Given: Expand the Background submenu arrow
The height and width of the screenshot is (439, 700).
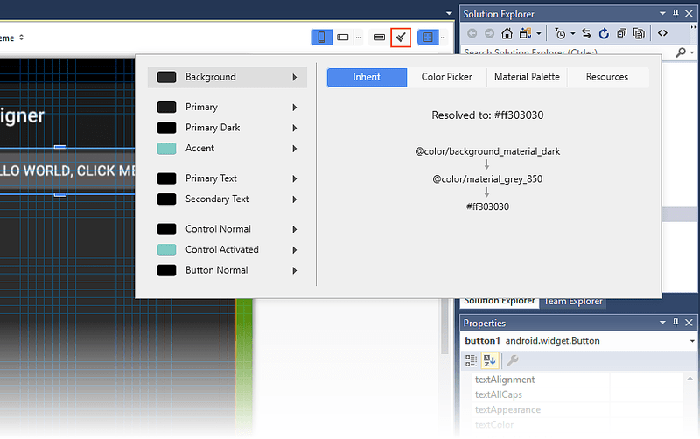Looking at the screenshot, I should 295,77.
